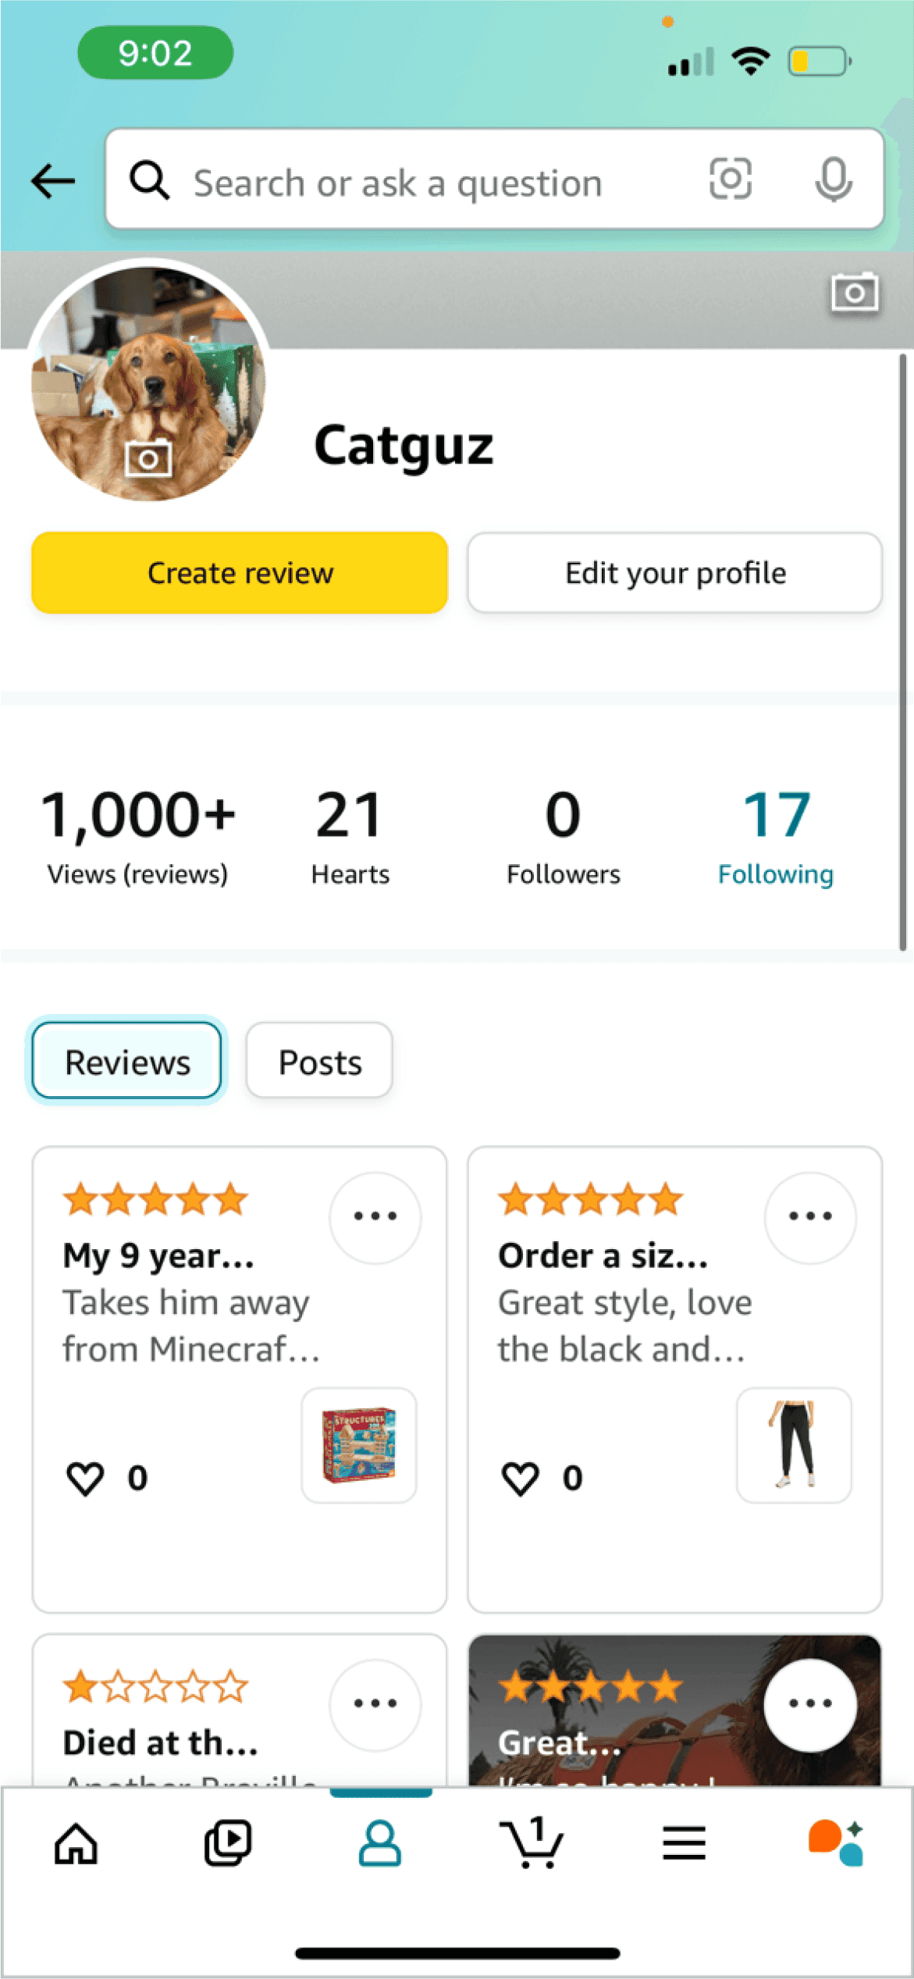Select the Reviews tab
The width and height of the screenshot is (914, 1979).
(x=127, y=1062)
